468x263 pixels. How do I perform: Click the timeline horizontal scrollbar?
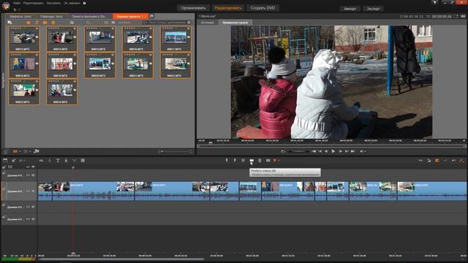tap(121, 259)
